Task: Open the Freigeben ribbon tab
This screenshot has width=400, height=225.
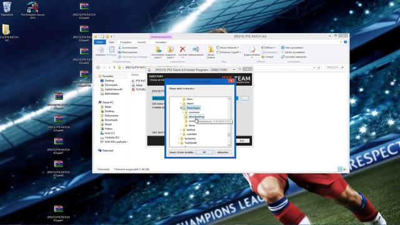Action: [126, 42]
